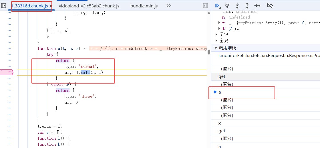Click the arg: F code line
The height and width of the screenshot is (148, 320).
pyautogui.click(x=71, y=102)
